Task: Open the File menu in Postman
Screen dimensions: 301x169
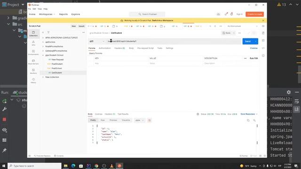Action: pos(29,9)
